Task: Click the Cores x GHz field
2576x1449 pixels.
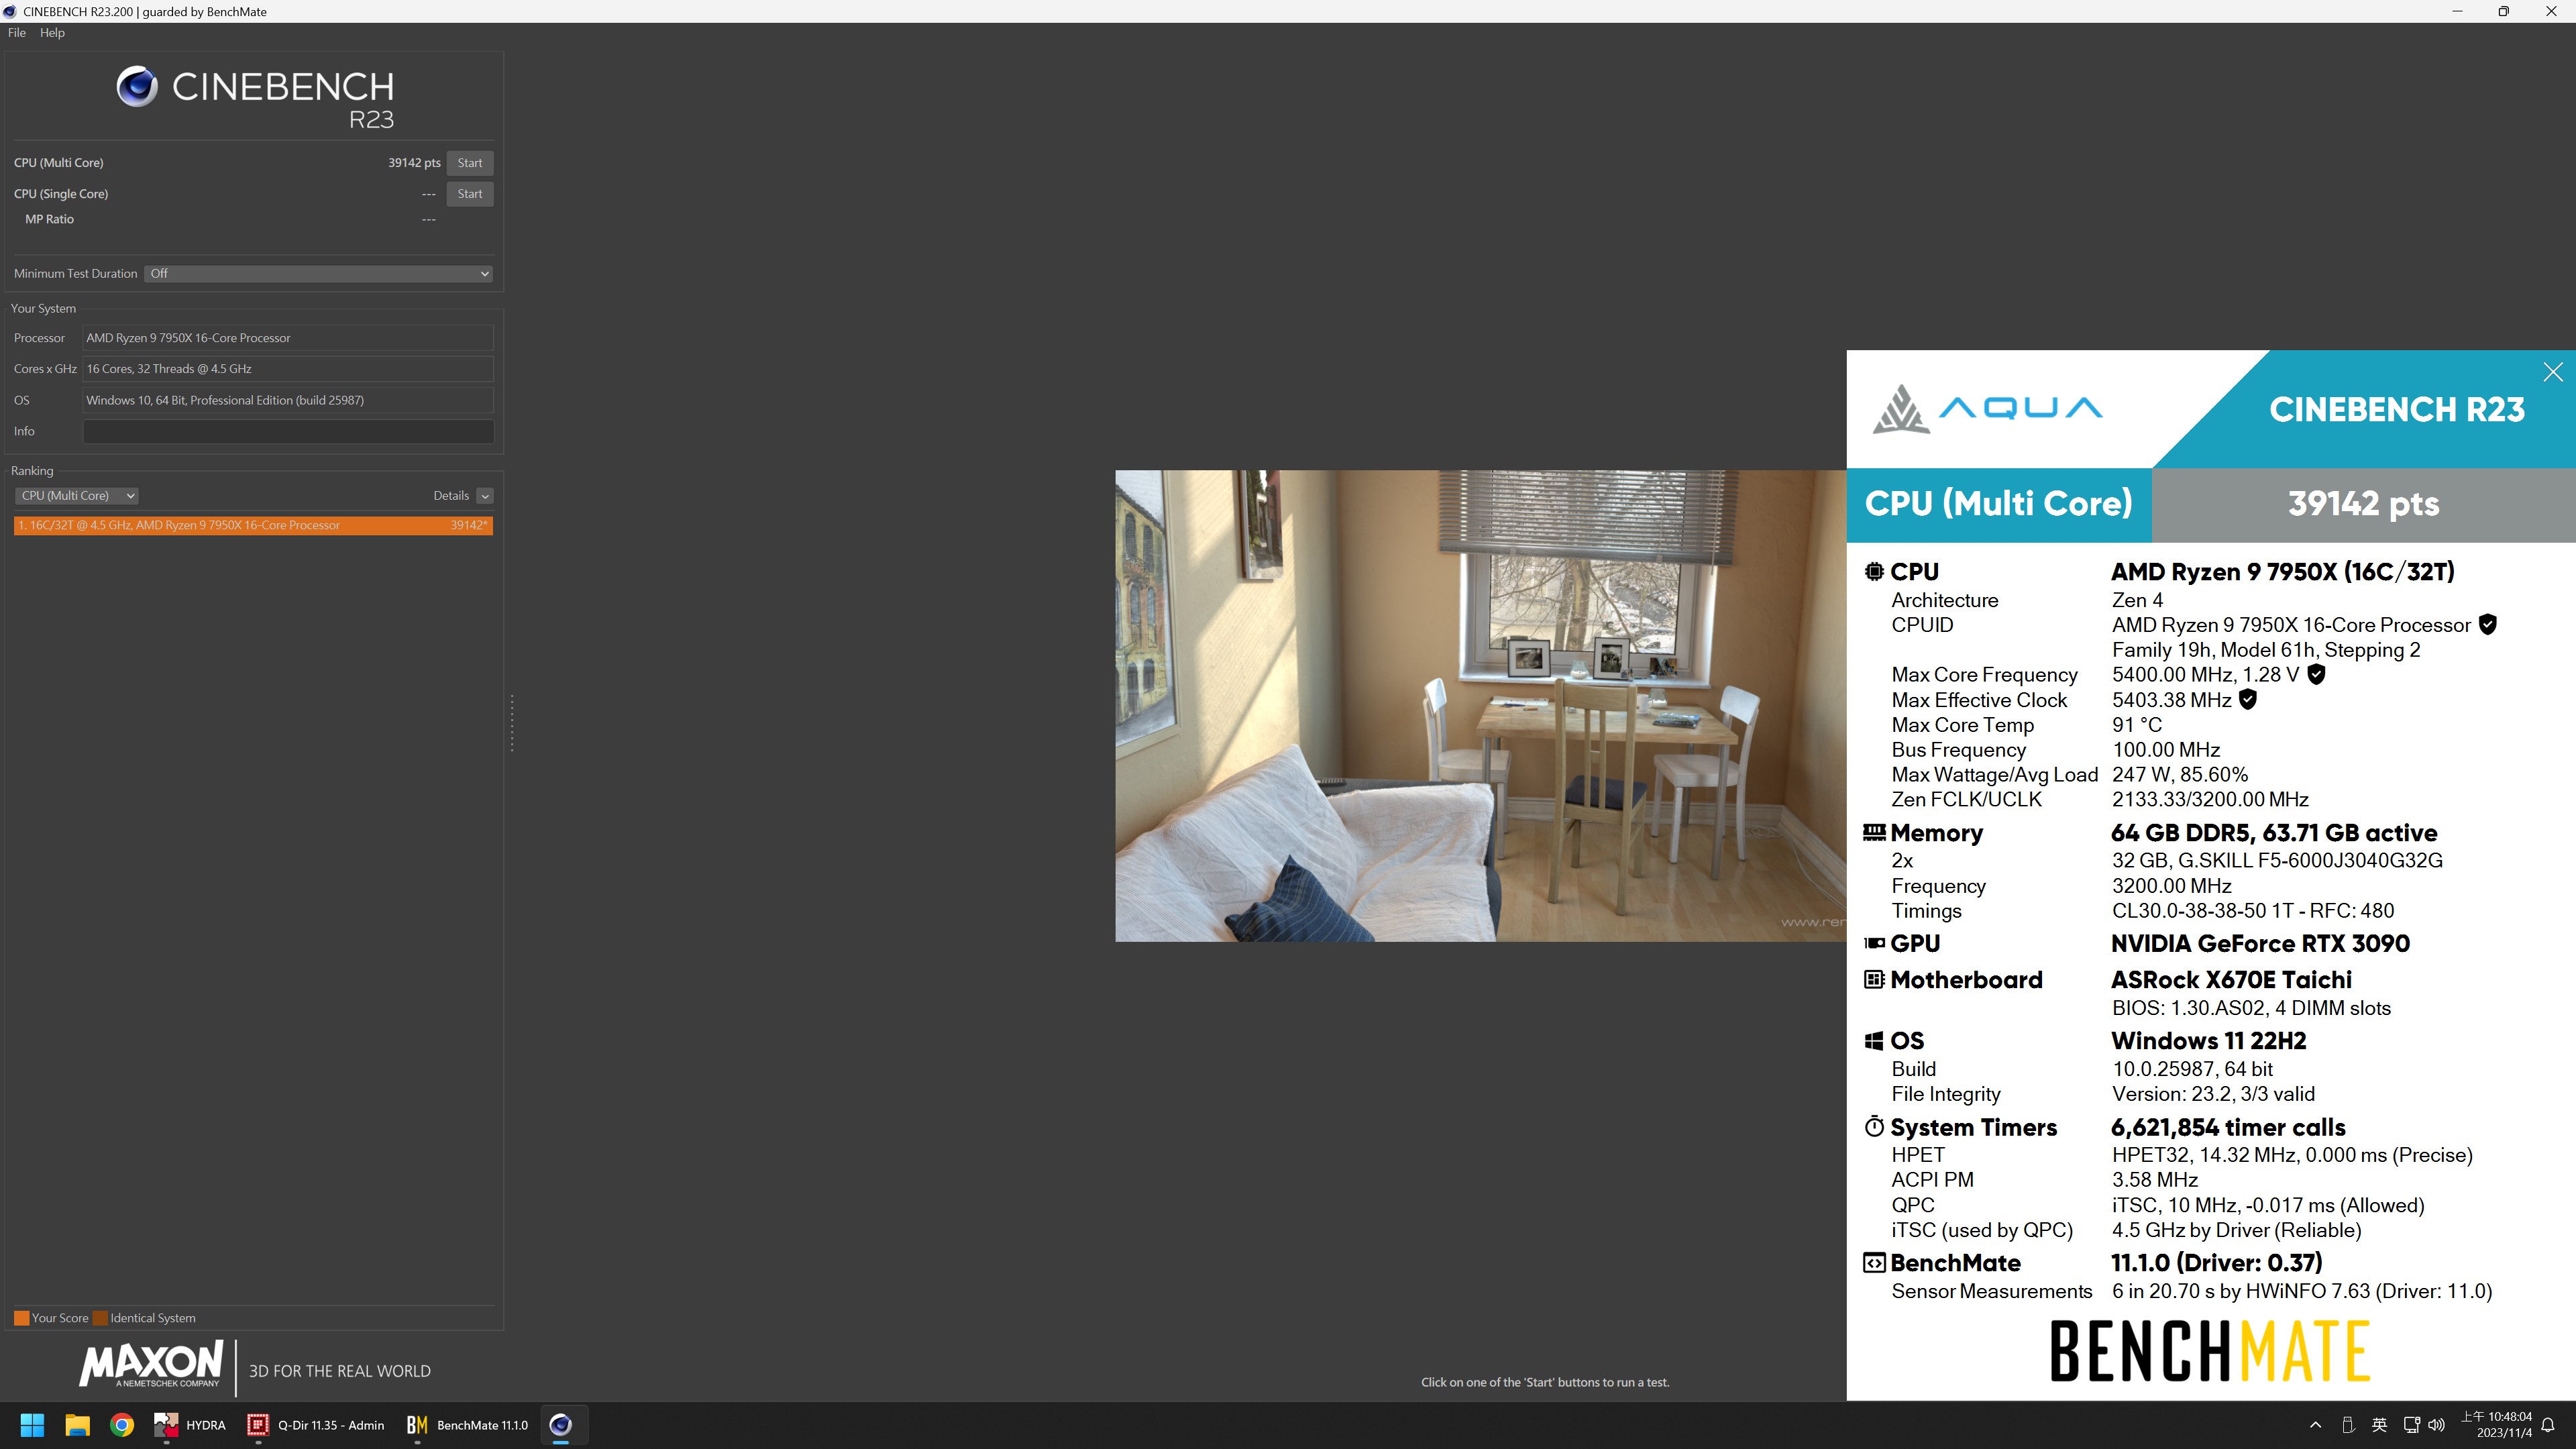Action: click(x=288, y=369)
